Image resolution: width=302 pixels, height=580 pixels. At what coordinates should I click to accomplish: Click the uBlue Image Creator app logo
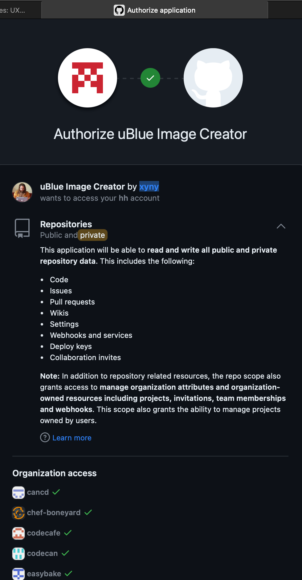tap(88, 78)
